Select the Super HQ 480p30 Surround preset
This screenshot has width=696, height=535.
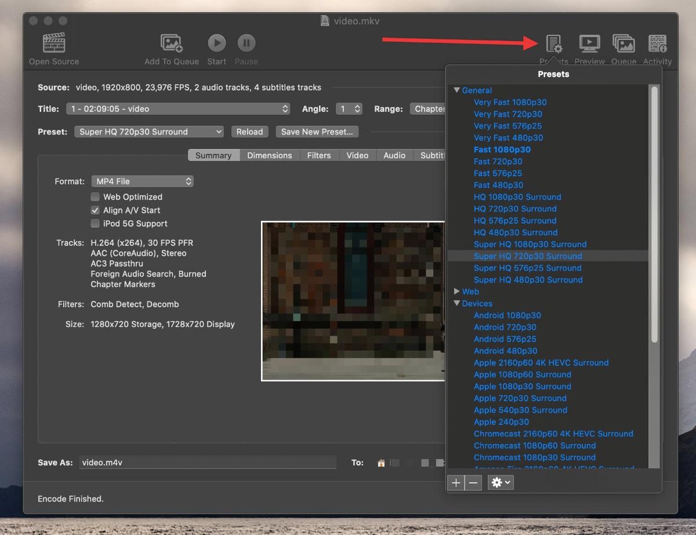pos(528,280)
